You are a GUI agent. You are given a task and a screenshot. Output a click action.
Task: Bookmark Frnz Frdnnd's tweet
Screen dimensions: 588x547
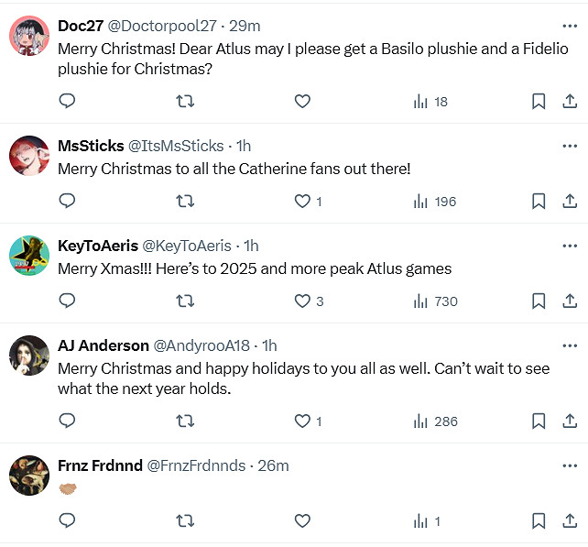(539, 521)
